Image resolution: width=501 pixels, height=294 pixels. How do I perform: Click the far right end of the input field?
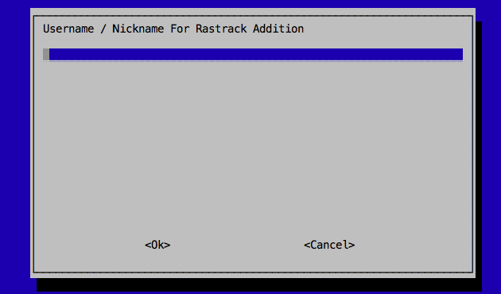pos(460,54)
